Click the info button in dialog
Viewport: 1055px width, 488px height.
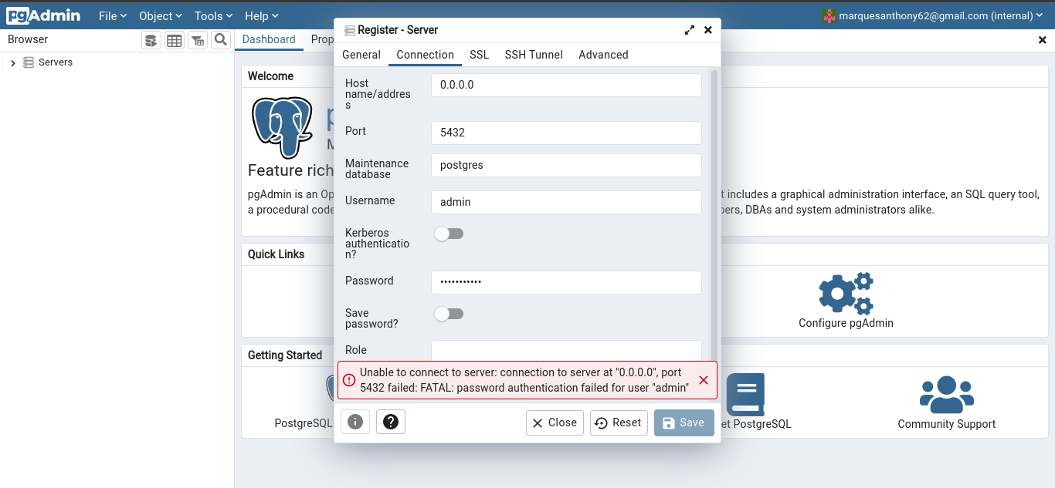click(x=355, y=422)
